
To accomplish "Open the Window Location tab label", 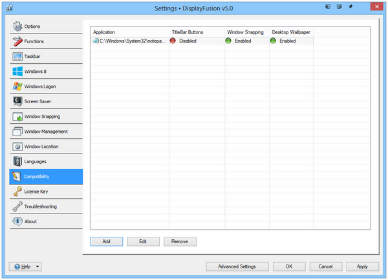I will pos(41,146).
